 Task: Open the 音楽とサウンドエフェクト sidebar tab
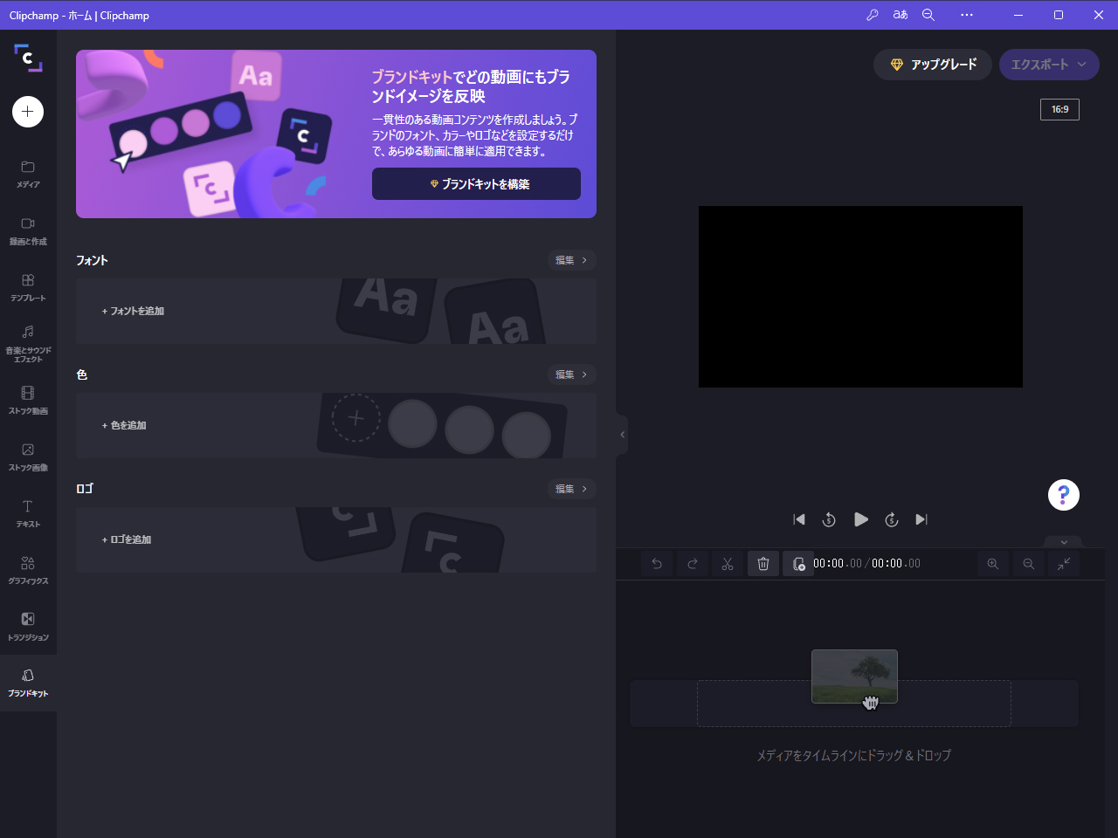coord(28,344)
